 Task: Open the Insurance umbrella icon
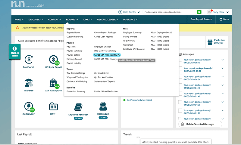[x=29, y=83]
